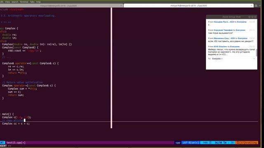Click the 'Arithmetic operators overloading' comment

tap(32, 16)
